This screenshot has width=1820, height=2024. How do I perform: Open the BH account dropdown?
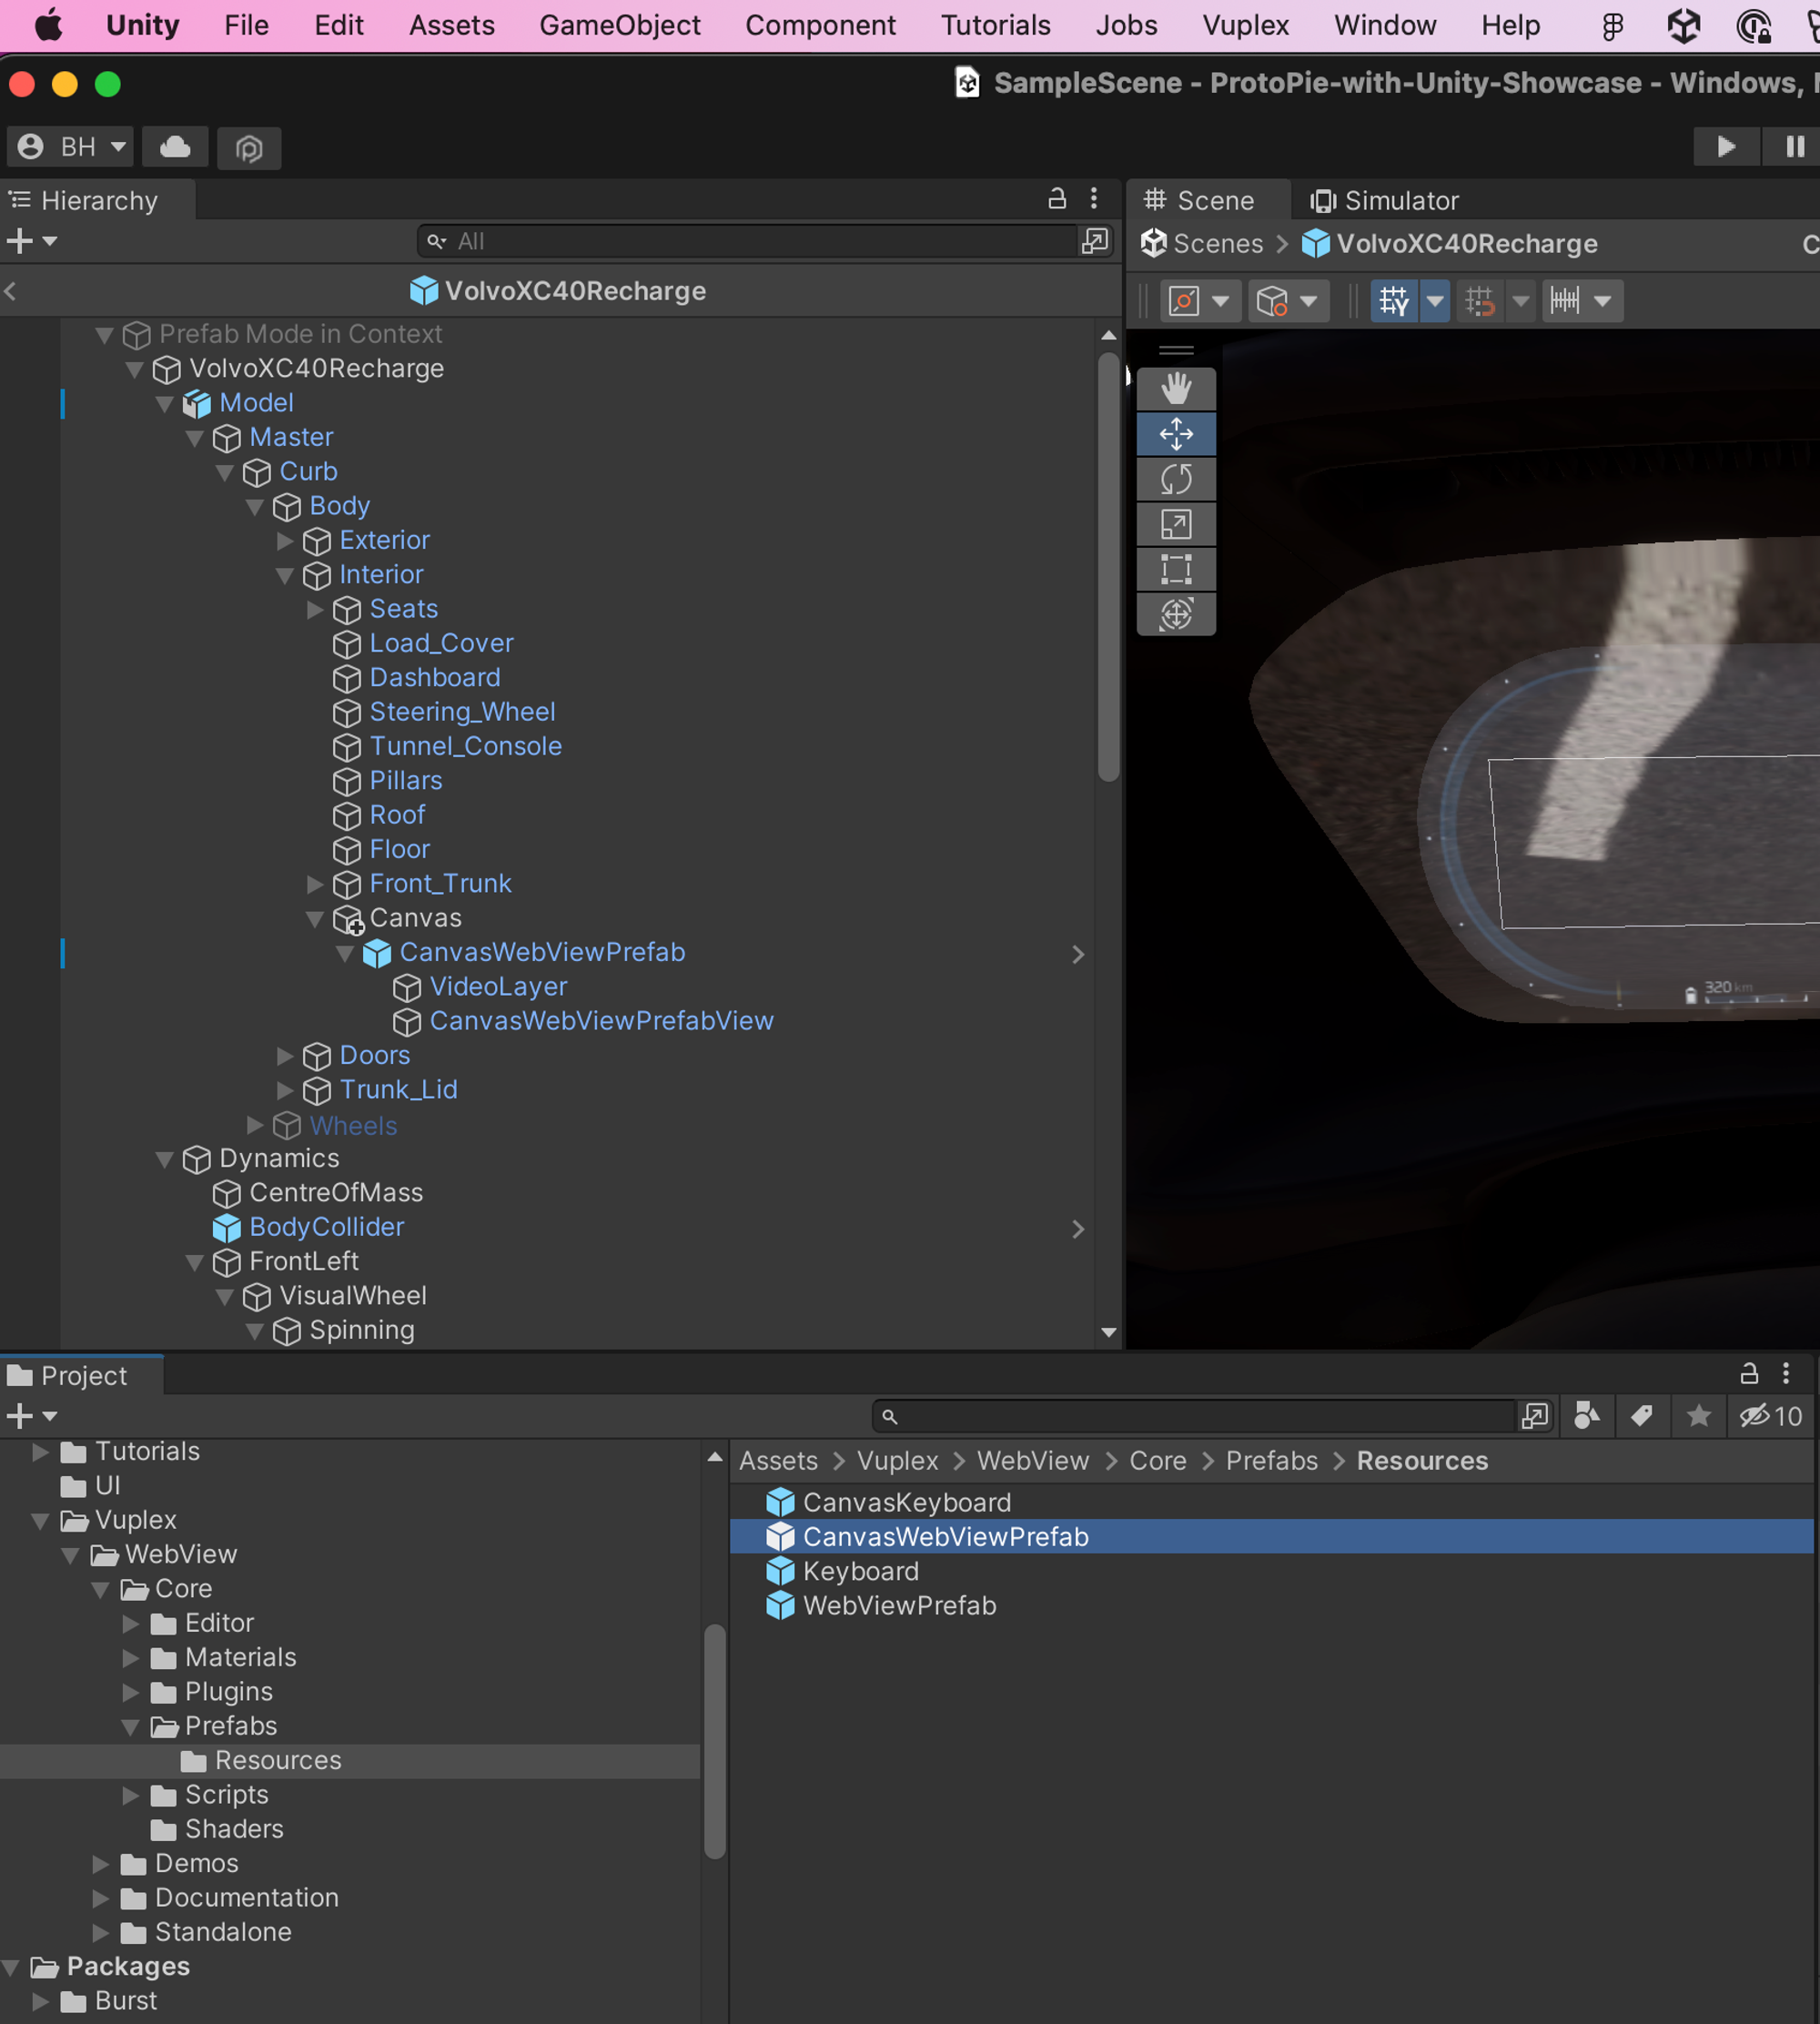(71, 147)
